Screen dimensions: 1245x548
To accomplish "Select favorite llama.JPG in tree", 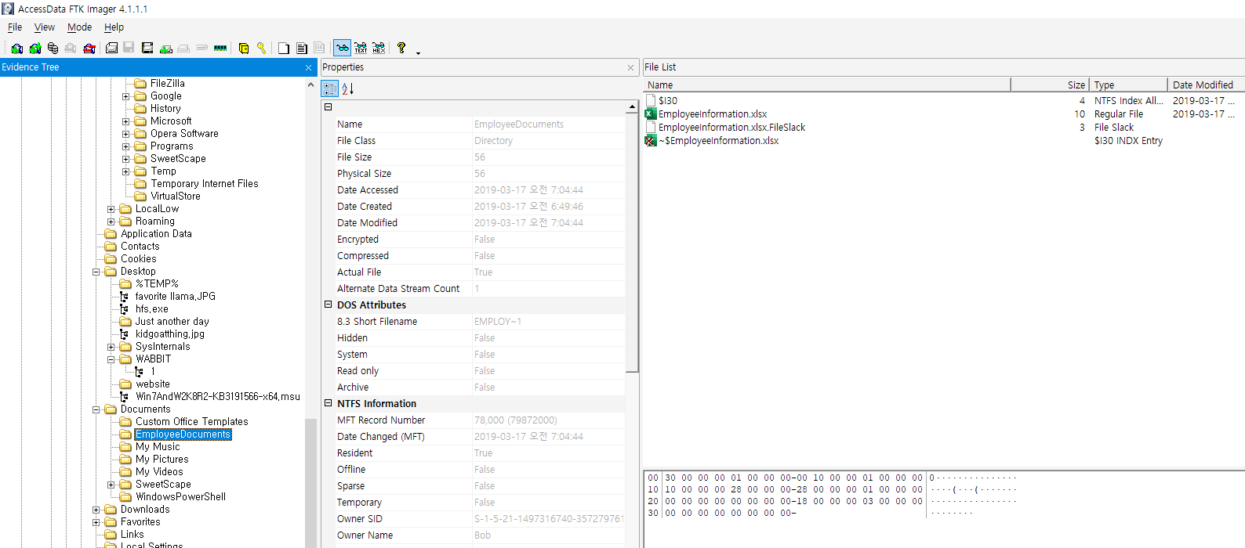I will click(x=175, y=297).
